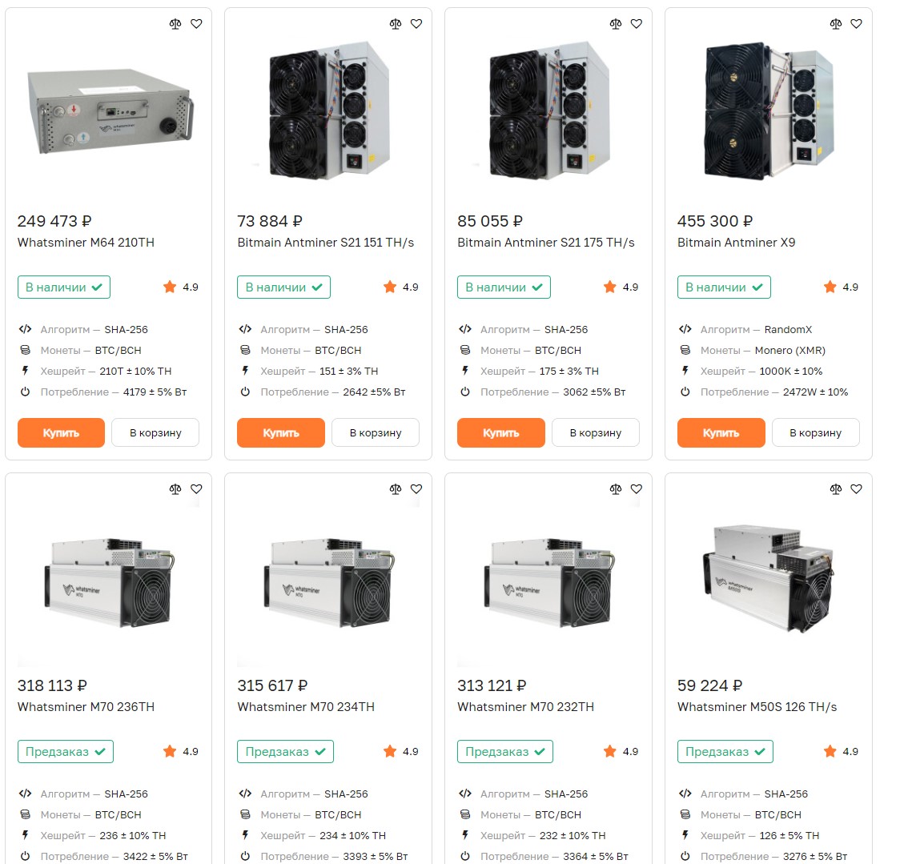Compare the Antminer S21 151 TH/s

coord(396,24)
